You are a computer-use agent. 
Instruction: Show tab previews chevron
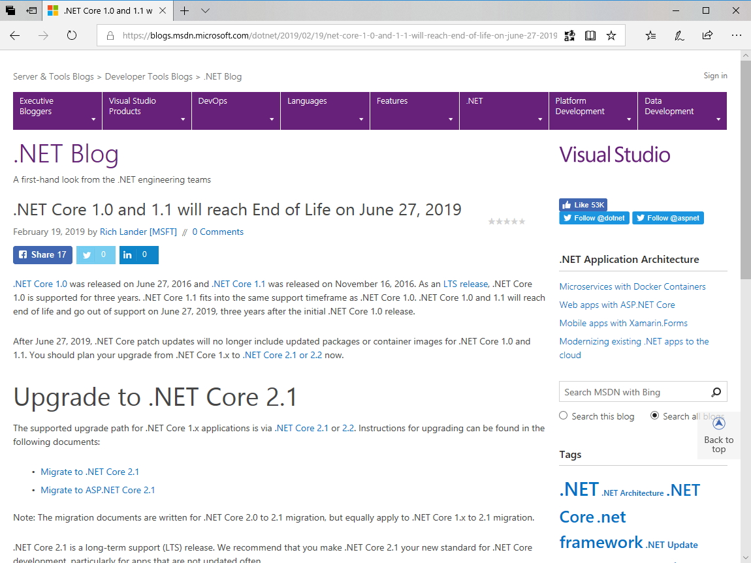pyautogui.click(x=206, y=10)
